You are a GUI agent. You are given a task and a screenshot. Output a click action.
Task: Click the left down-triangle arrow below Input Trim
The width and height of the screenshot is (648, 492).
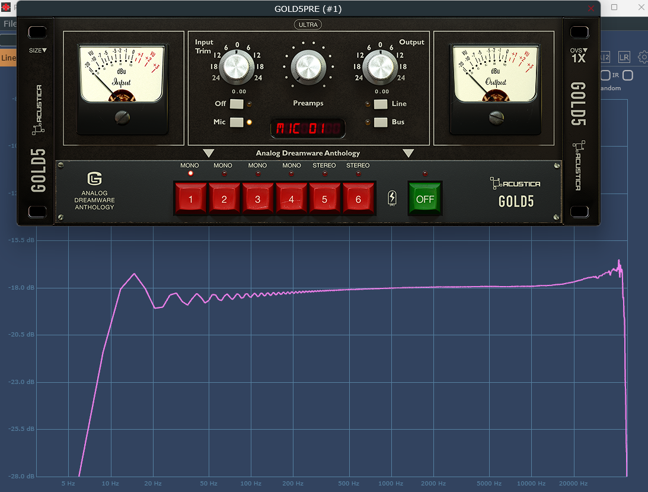pos(209,153)
